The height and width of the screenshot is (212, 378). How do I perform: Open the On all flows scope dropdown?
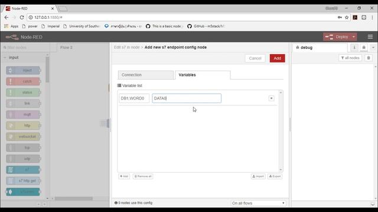pyautogui.click(x=258, y=203)
